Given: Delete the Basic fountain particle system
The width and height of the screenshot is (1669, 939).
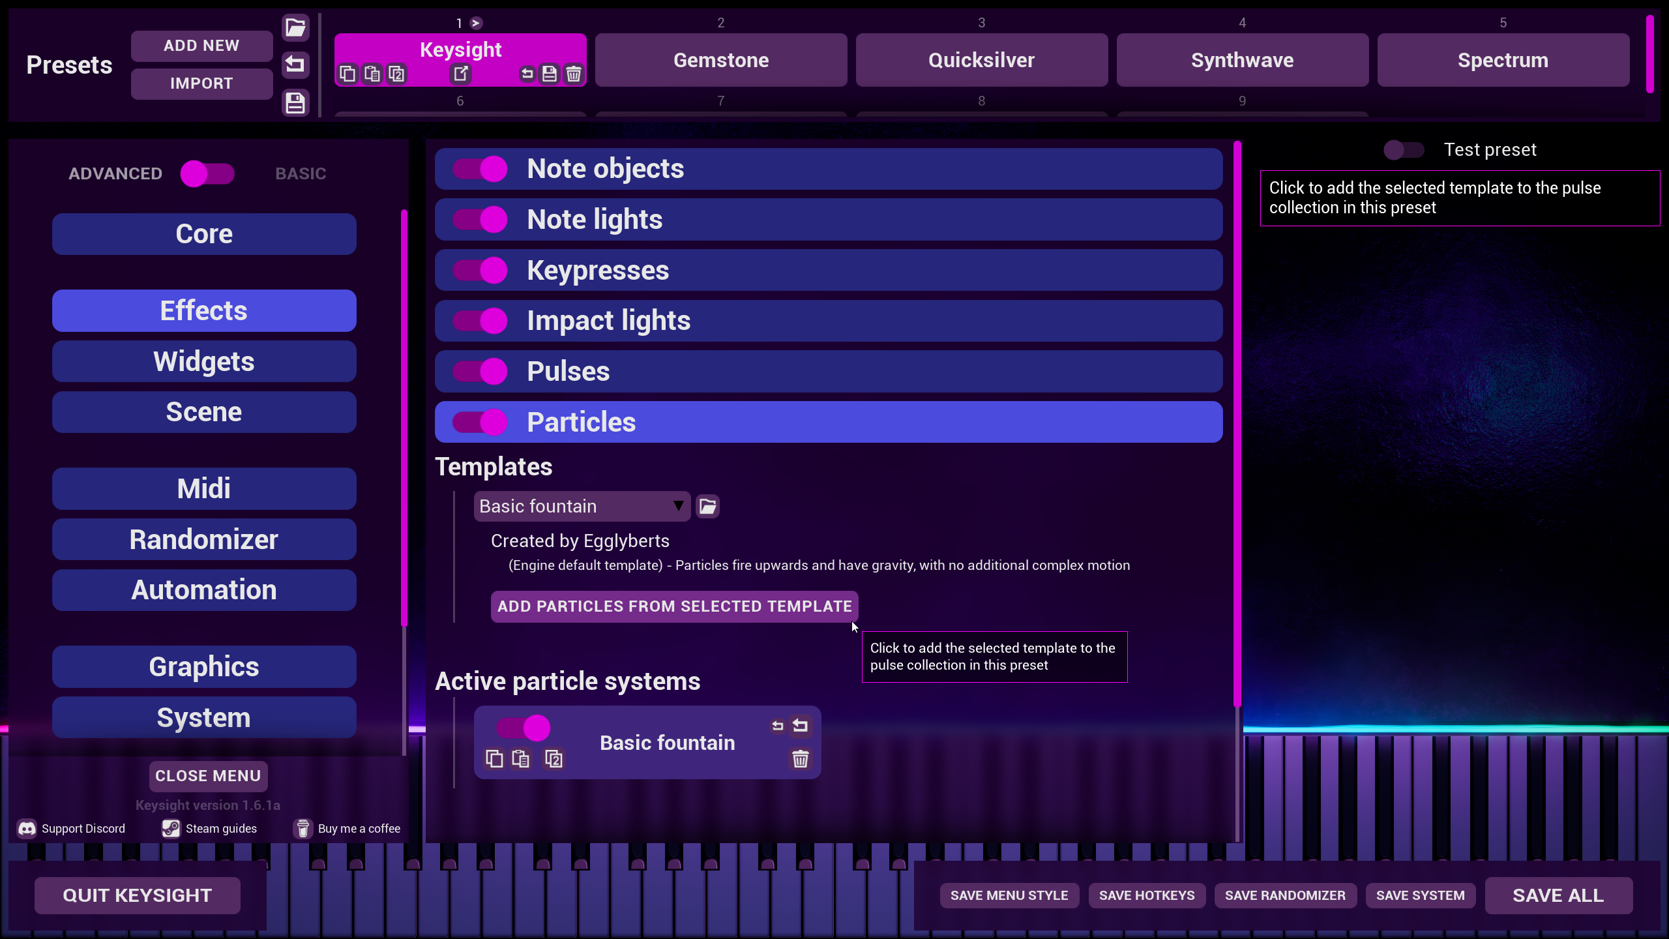Looking at the screenshot, I should click(x=800, y=758).
